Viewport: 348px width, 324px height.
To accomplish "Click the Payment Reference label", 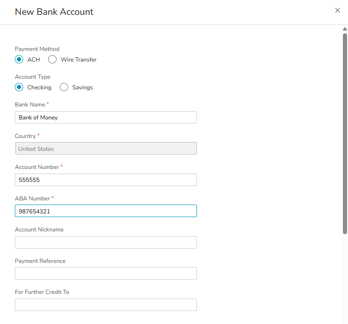I will coord(40,261).
